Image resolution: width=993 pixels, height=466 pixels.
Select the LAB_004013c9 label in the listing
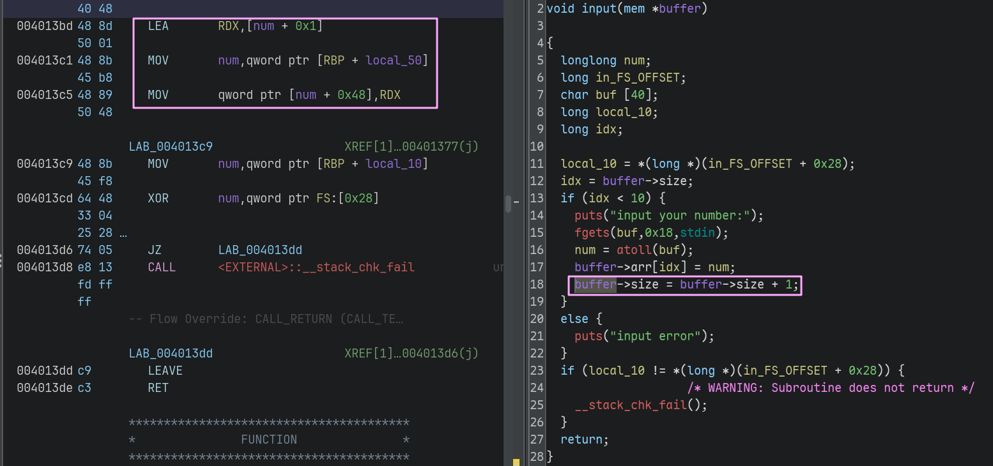171,147
